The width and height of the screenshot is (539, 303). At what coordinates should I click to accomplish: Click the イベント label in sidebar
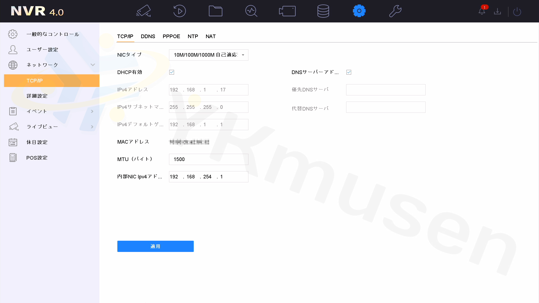pos(37,111)
